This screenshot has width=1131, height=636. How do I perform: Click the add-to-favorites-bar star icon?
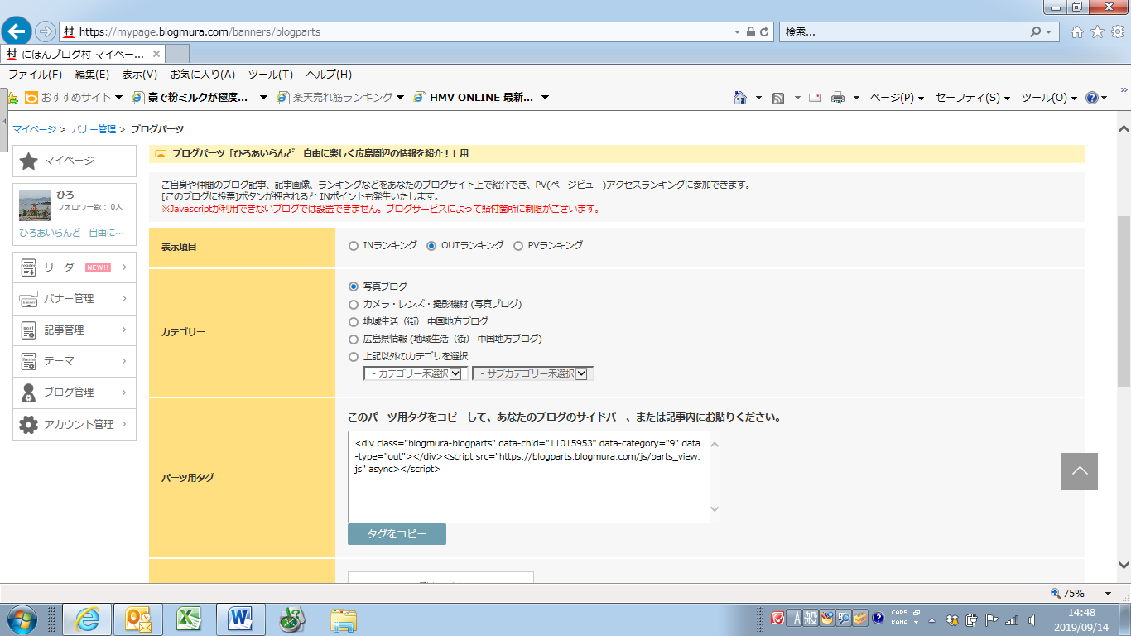pos(12,98)
